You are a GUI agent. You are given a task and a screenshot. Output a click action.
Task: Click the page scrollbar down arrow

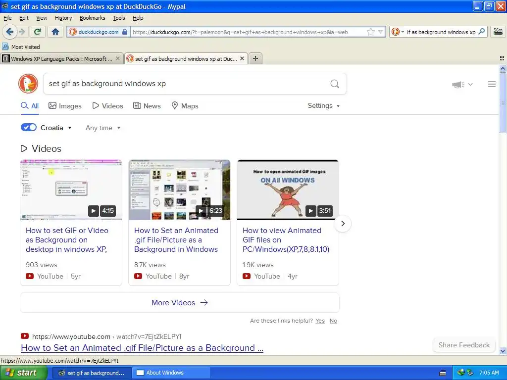[503, 351]
